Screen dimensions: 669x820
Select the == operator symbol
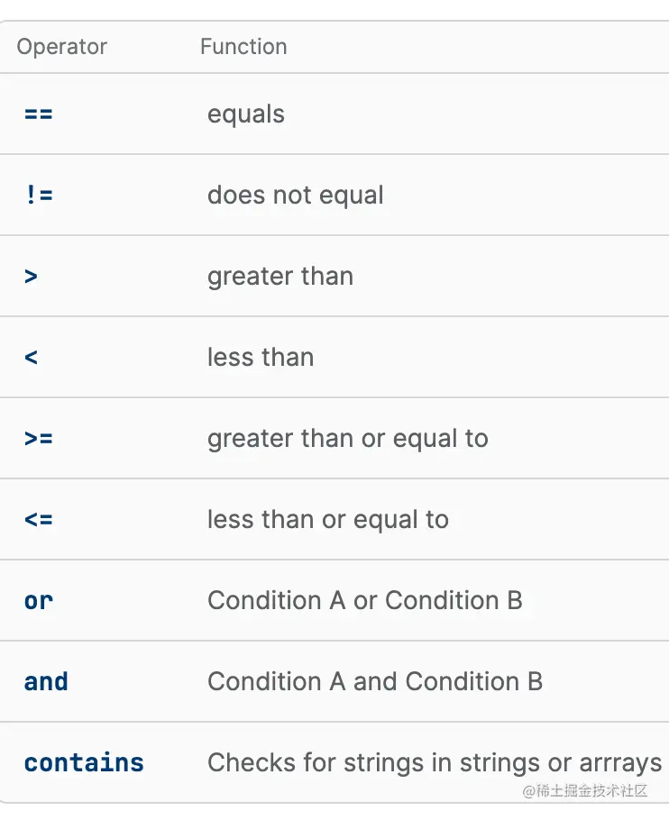[39, 114]
